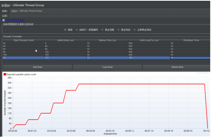Select the Initial Delay cell showing 0

coord(66,43)
